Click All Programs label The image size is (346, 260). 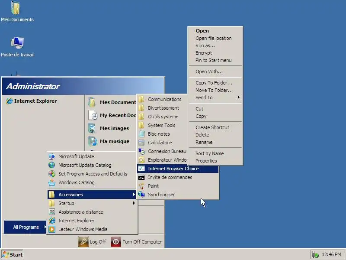(x=26, y=227)
